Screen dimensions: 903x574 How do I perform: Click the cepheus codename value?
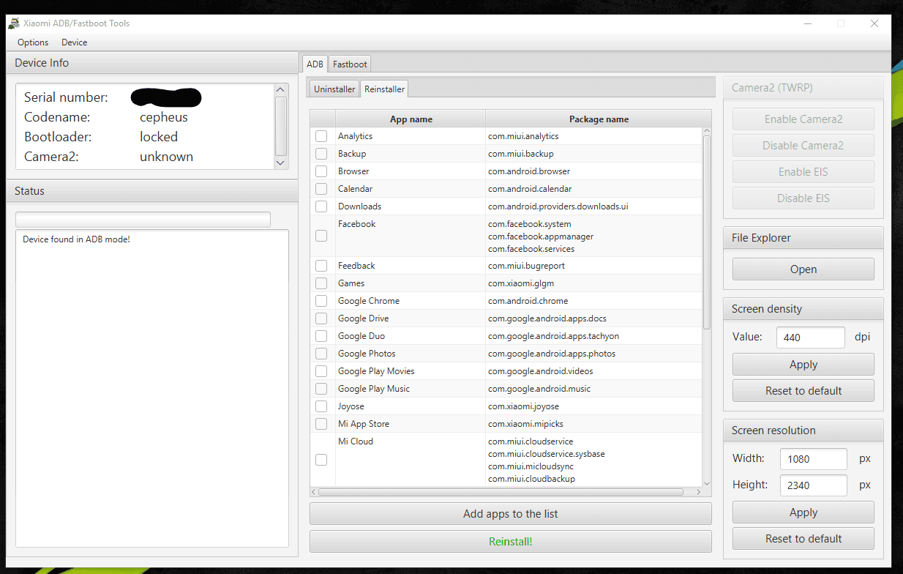(164, 117)
